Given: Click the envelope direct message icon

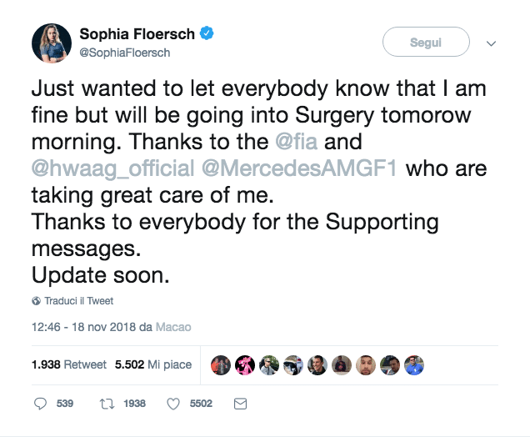Looking at the screenshot, I should [240, 404].
